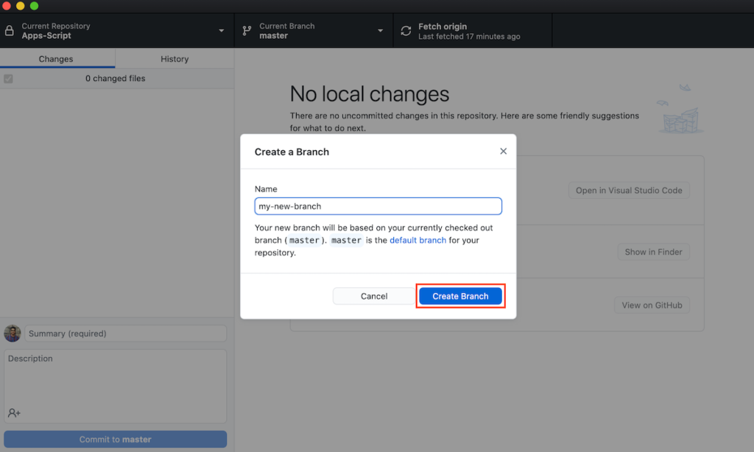Click the Current Repository caret arrow

coord(221,31)
